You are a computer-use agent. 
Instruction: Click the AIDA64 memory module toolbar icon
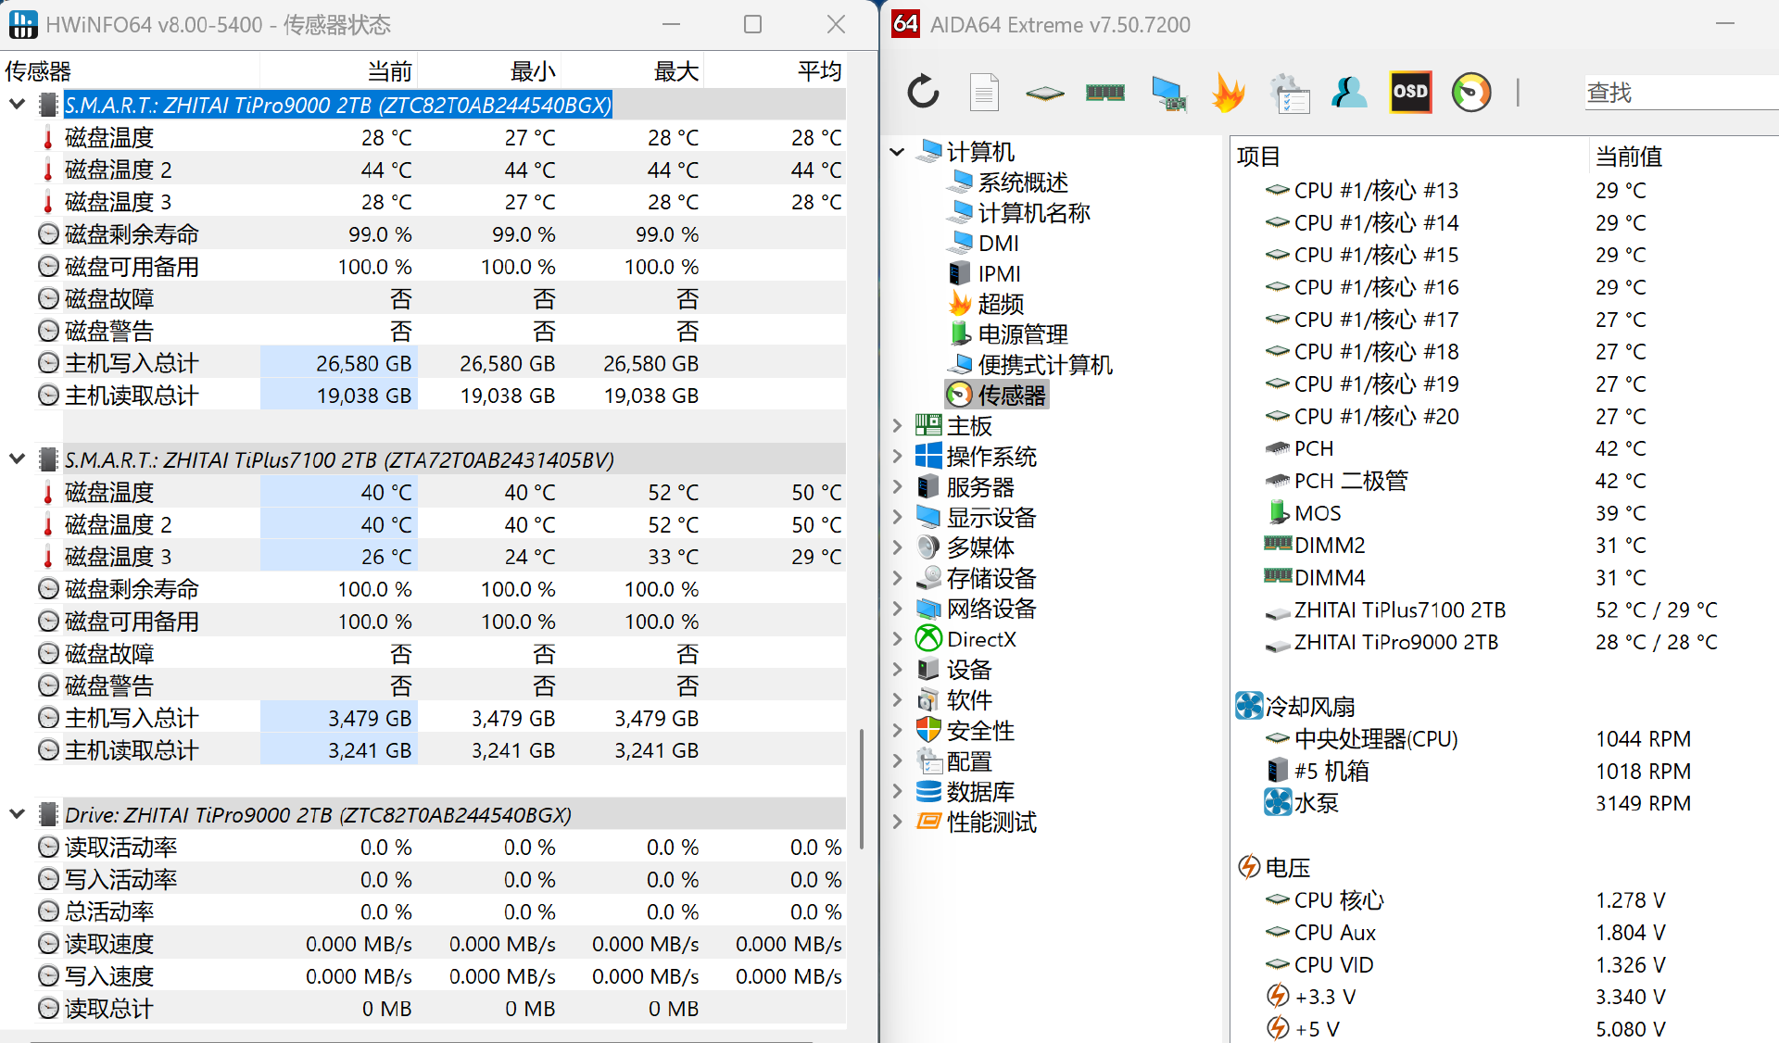(1104, 92)
